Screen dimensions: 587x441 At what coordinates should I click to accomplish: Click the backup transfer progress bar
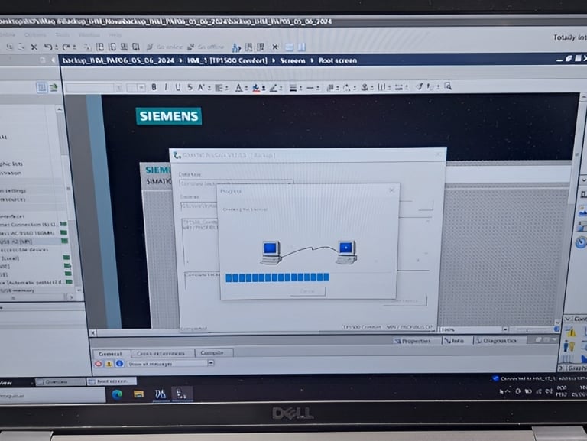277,277
